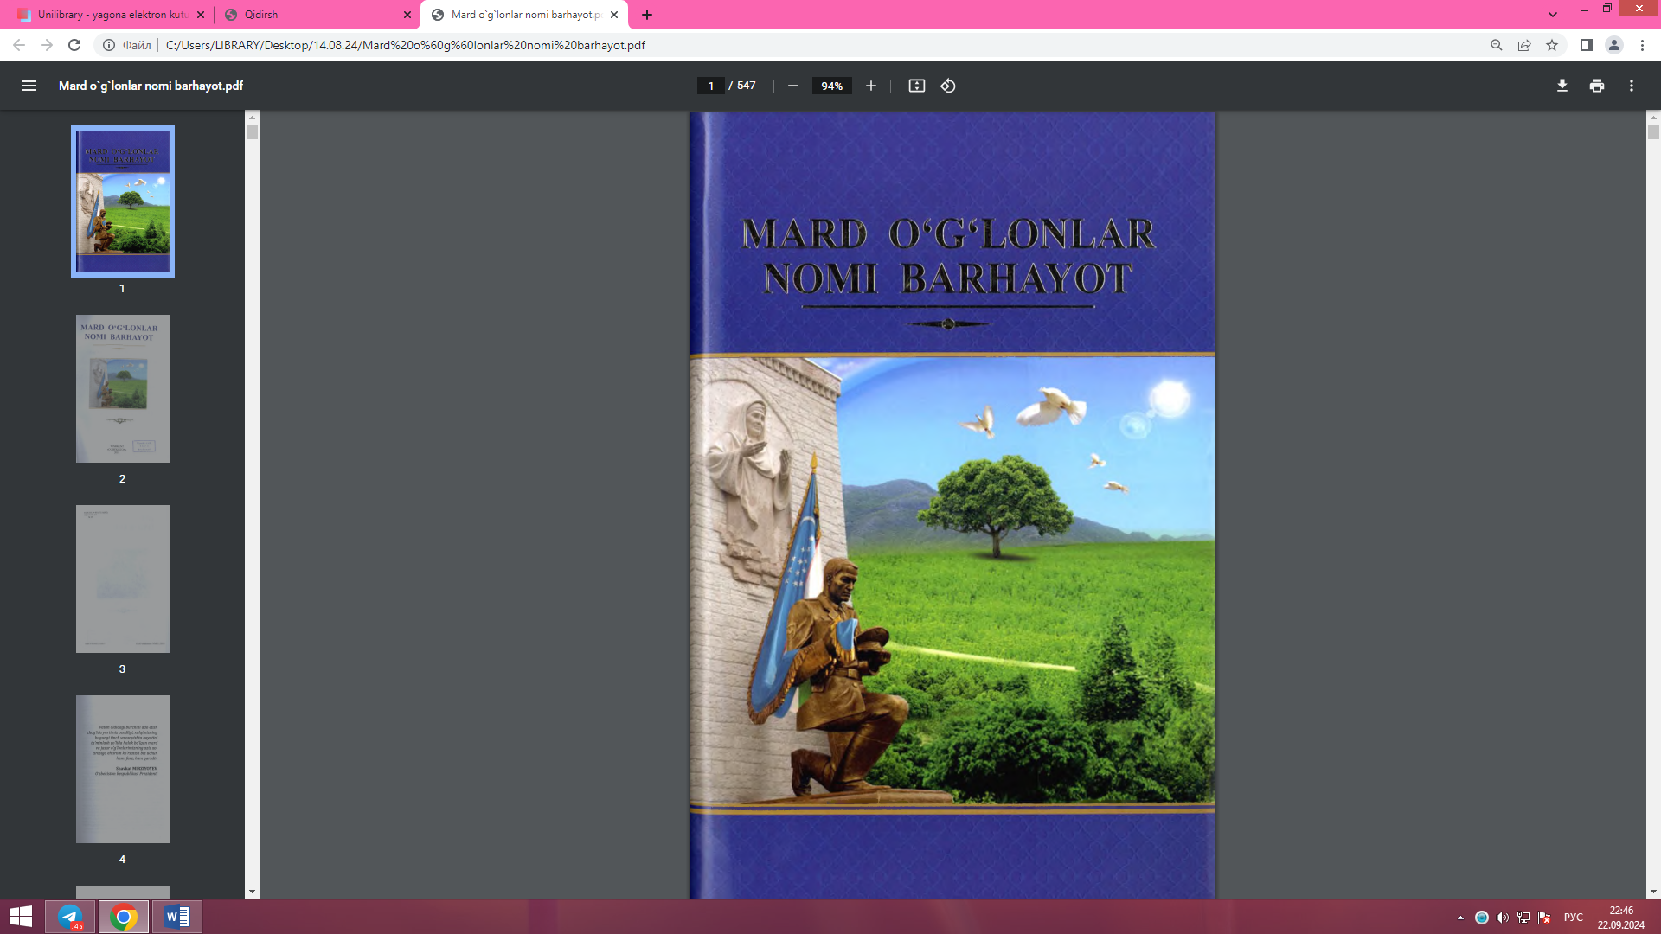Viewport: 1661px width, 934px height.
Task: Open the browser side panel
Action: tap(1587, 45)
